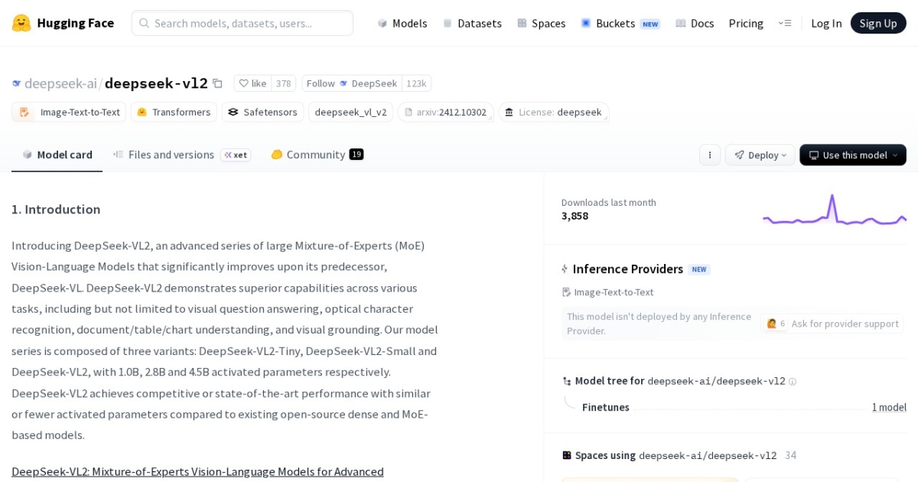Toggle the Buckets NEW navigation item

616,23
